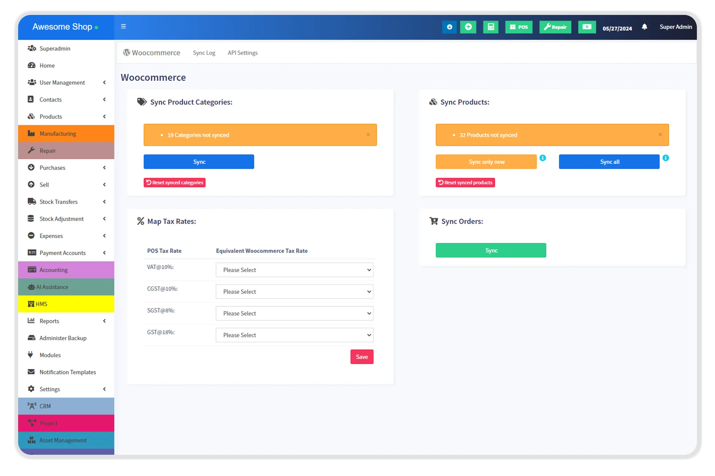
Task: Open the GST@18% tax rate dropdown
Action: click(x=295, y=335)
